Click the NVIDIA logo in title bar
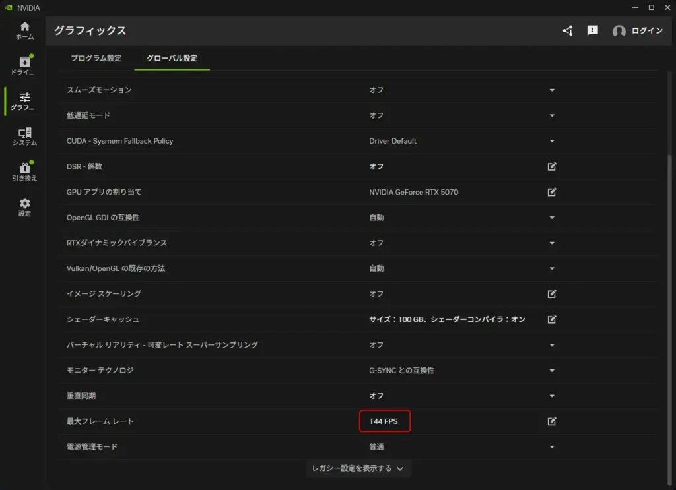The image size is (676, 490). (8, 7)
